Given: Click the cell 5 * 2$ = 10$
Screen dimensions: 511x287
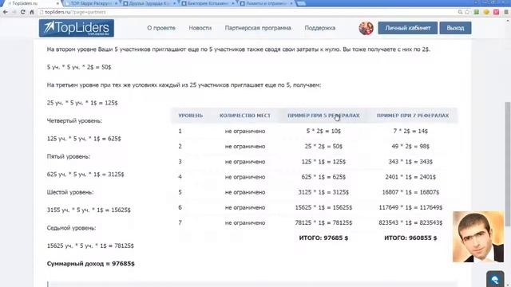Looking at the screenshot, I should [x=323, y=131].
